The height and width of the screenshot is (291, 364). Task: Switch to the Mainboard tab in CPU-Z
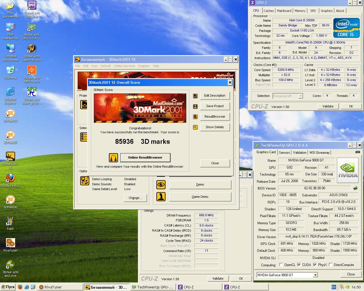tap(284, 11)
